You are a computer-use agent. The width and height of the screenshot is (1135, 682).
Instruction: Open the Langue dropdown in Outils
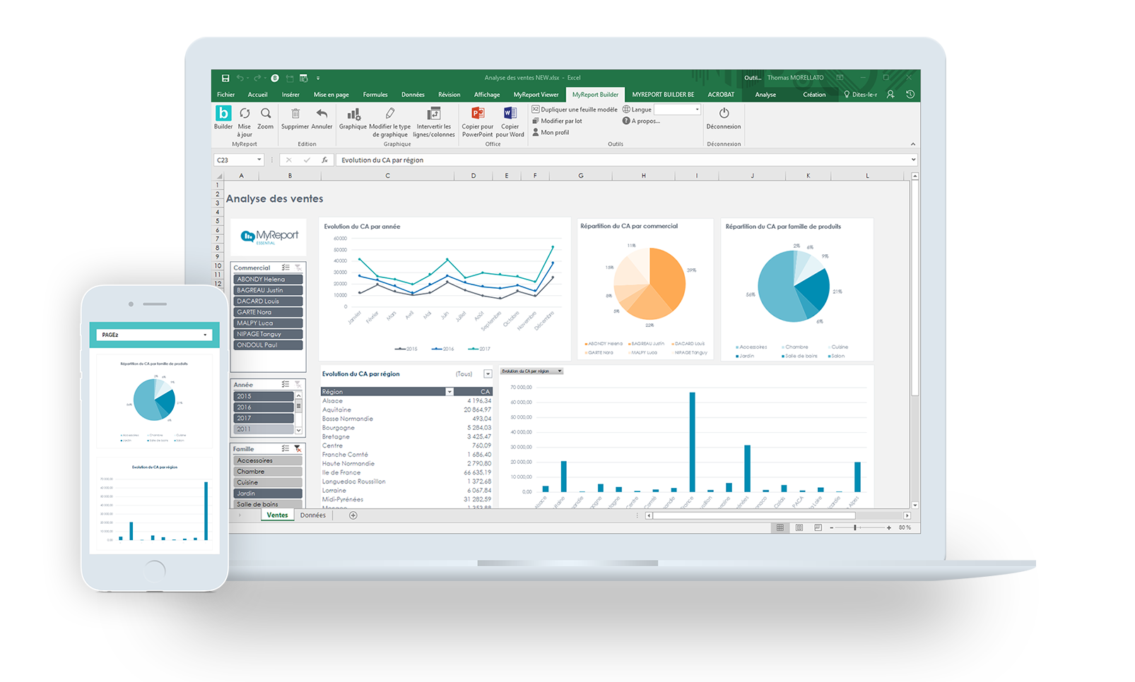(x=697, y=109)
